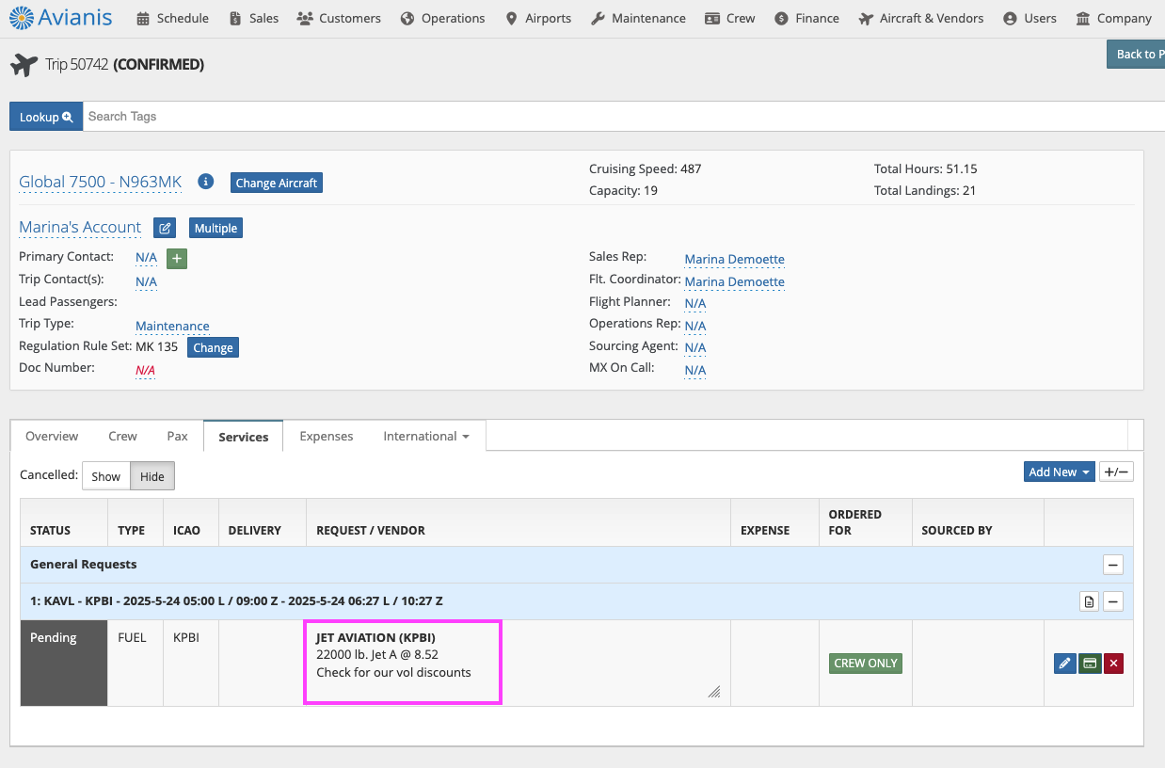Open the Company menu
The width and height of the screenshot is (1165, 768).
click(1113, 18)
